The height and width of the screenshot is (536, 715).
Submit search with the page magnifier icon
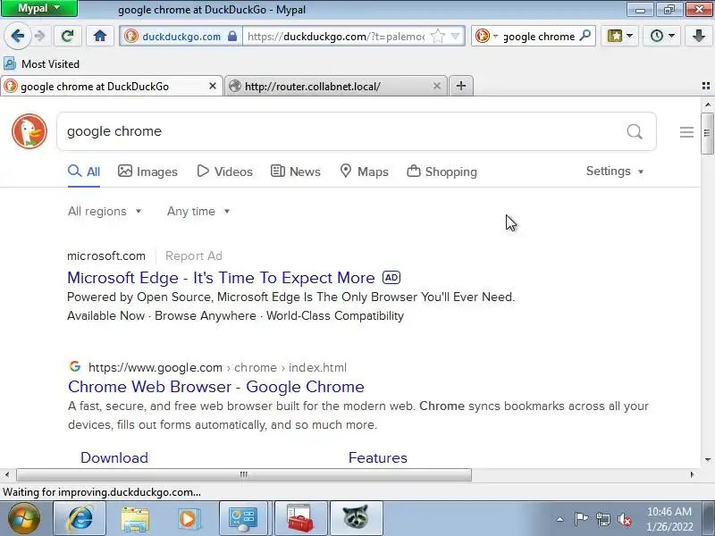[x=635, y=131]
